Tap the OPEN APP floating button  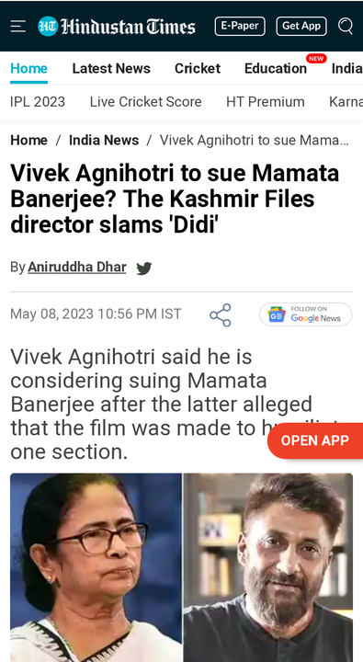click(x=315, y=440)
